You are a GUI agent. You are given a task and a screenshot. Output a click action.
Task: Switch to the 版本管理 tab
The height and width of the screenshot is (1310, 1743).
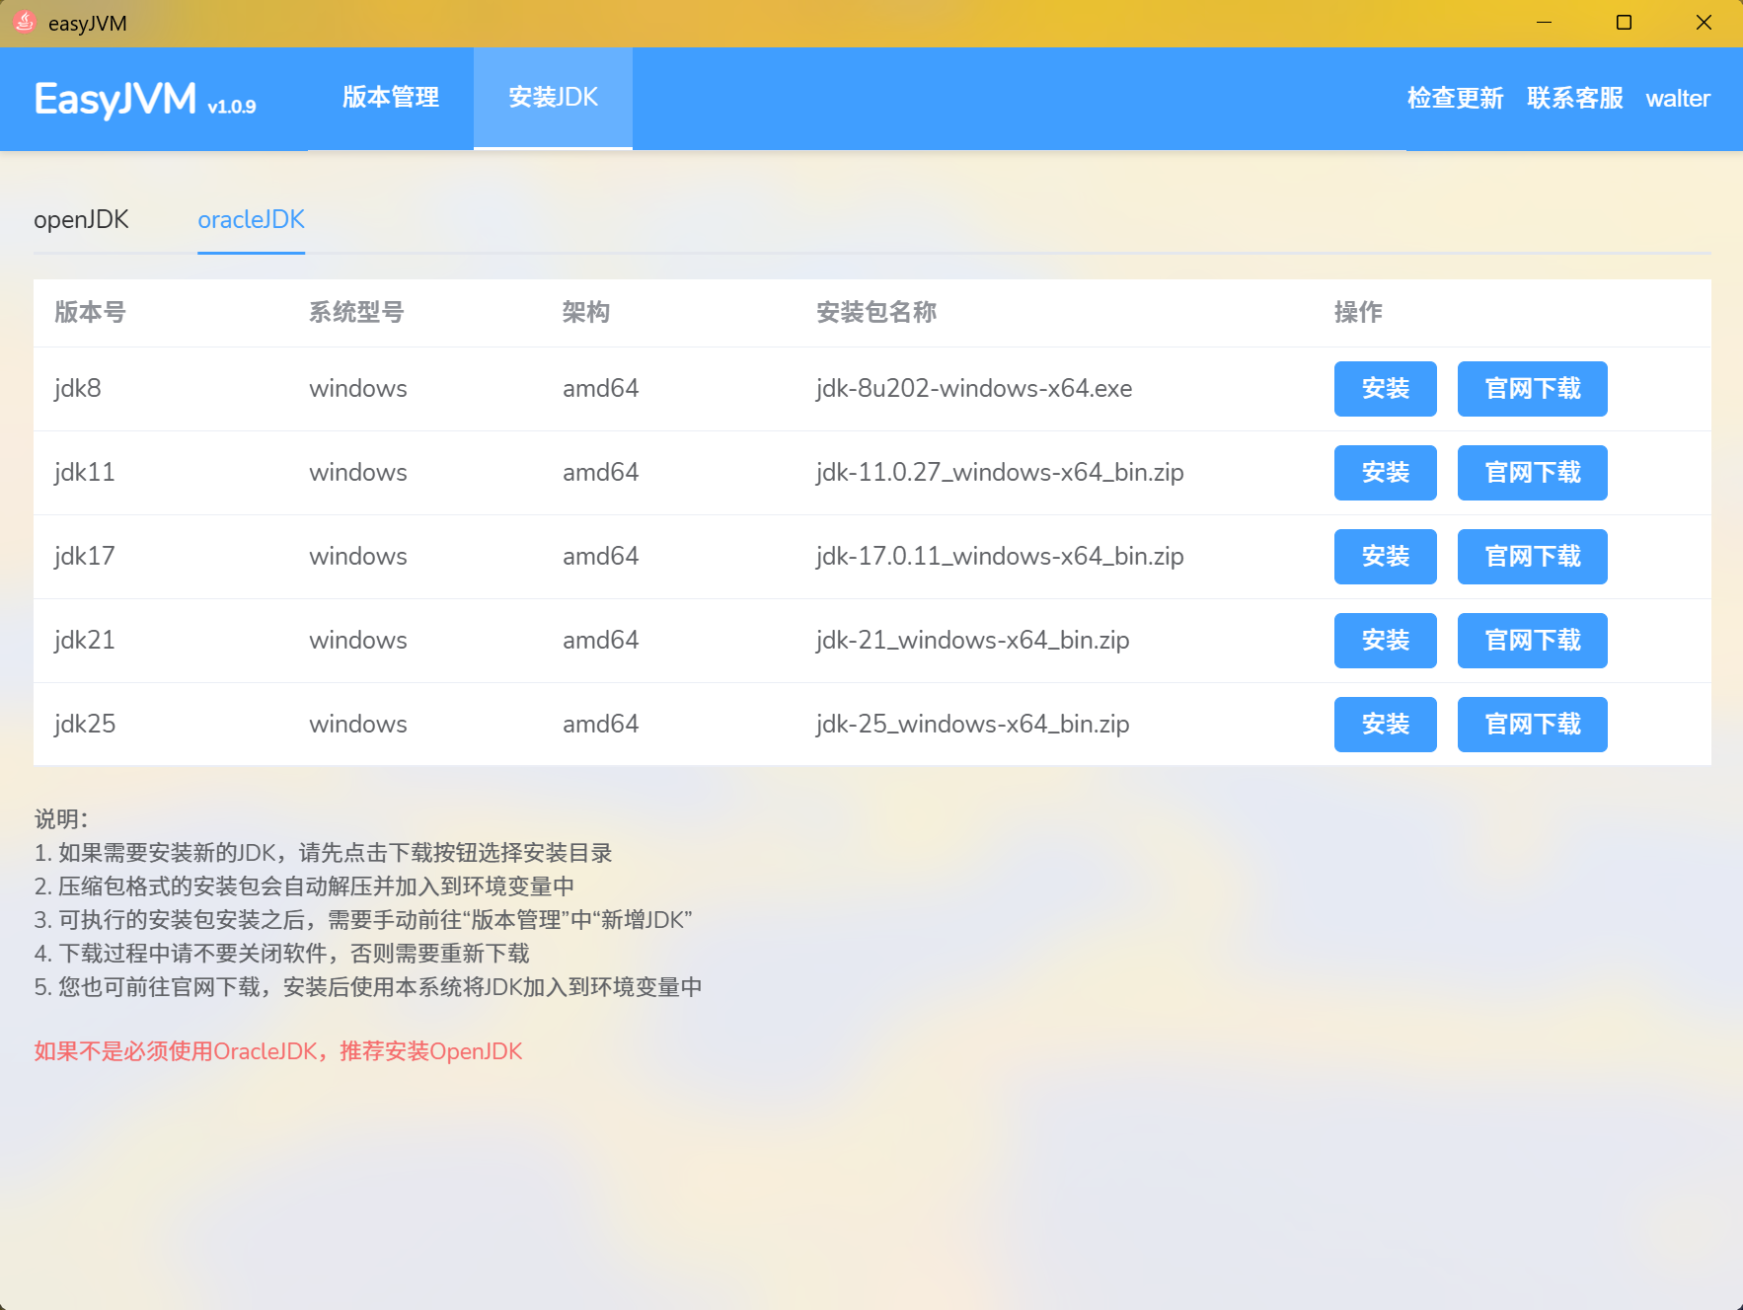(x=391, y=98)
